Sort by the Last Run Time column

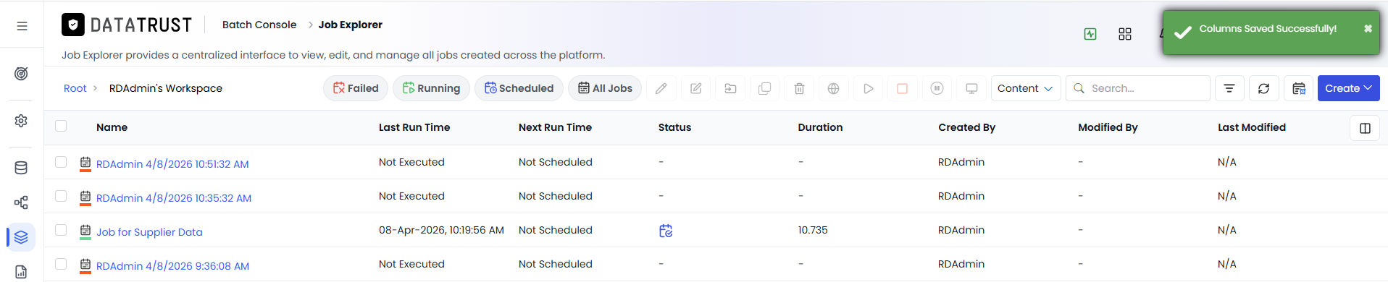coord(414,127)
